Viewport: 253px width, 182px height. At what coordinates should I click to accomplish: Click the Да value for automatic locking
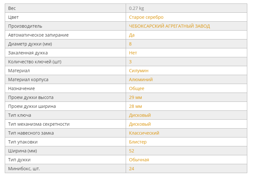click(132, 35)
